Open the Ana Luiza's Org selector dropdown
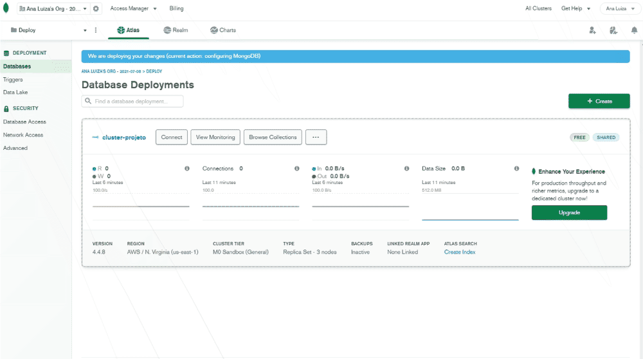This screenshot has height=359, width=643. click(x=53, y=8)
